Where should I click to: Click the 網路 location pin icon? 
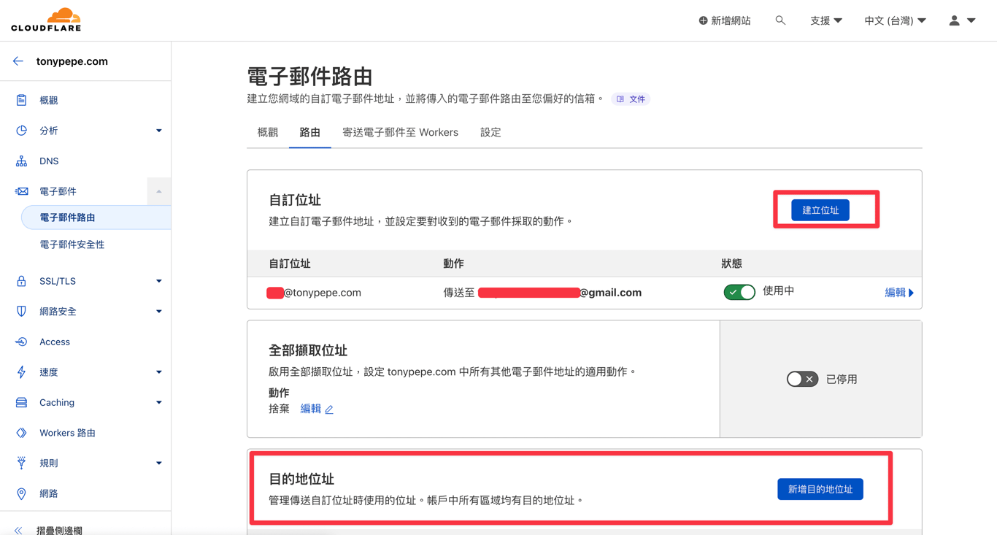[21, 494]
